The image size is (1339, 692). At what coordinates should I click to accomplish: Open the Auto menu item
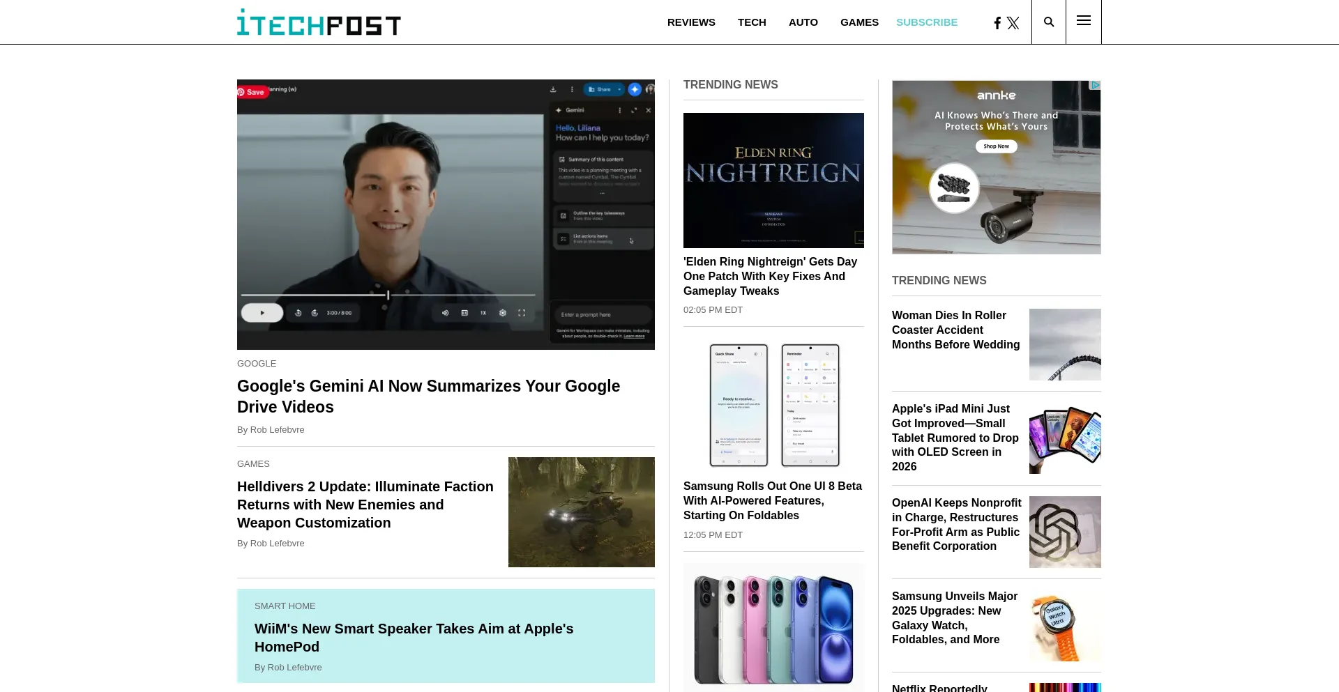tap(803, 22)
